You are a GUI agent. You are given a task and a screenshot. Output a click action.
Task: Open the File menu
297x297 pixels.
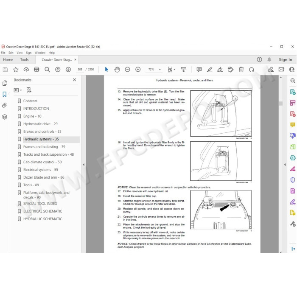3,53
